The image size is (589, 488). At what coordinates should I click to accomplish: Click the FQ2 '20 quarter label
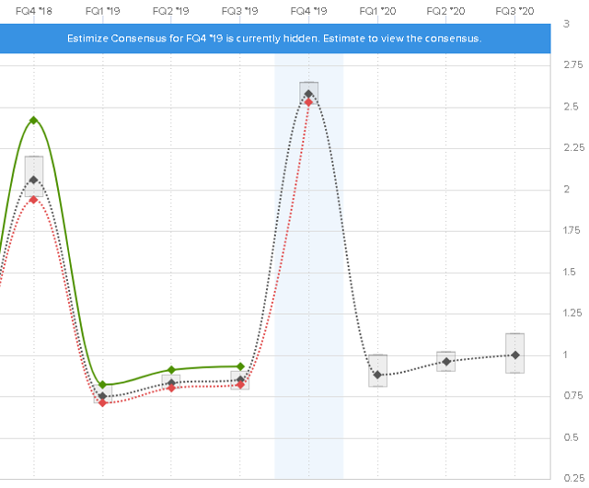(x=445, y=11)
